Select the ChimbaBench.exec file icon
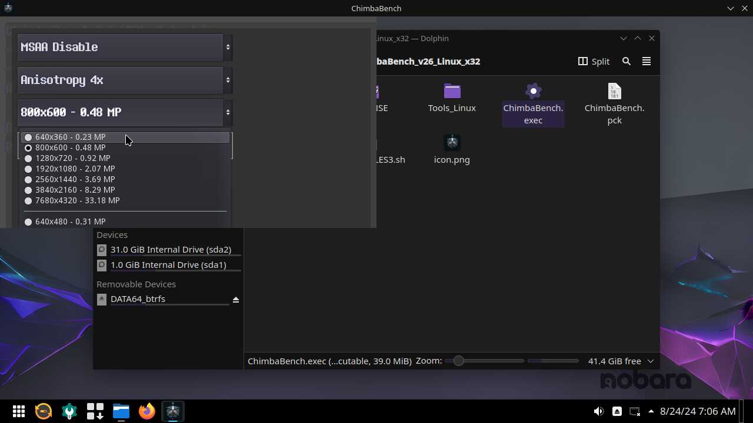Screen dimensions: 753x423 pyautogui.click(x=533, y=91)
